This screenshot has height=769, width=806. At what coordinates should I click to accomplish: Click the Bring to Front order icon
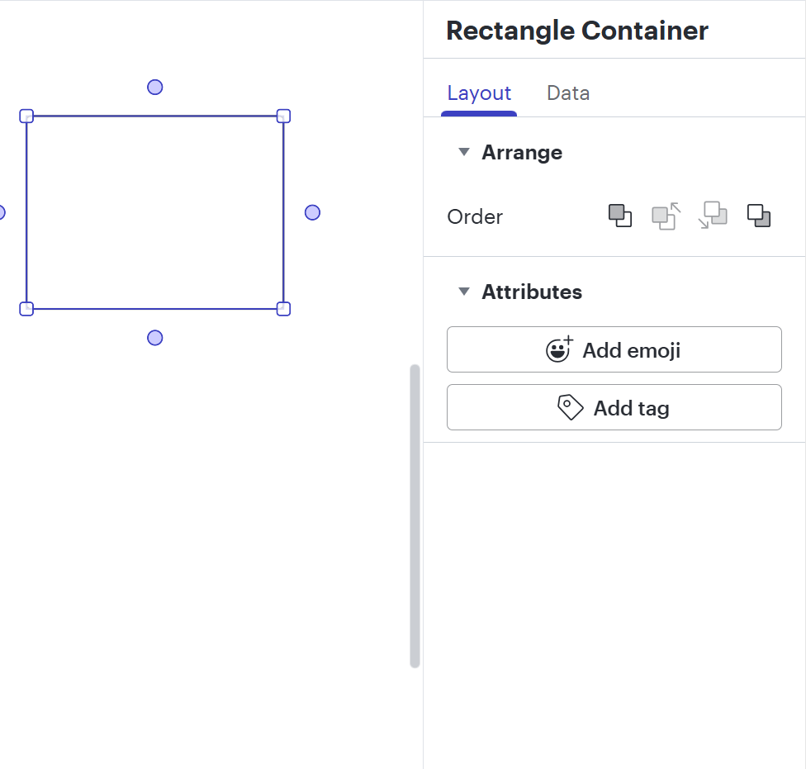point(619,216)
